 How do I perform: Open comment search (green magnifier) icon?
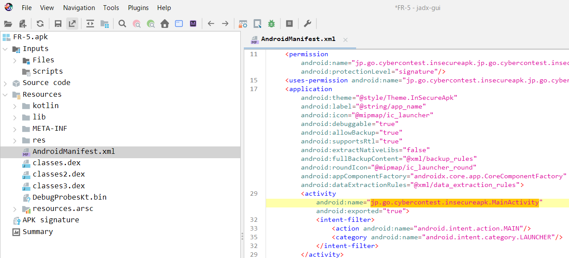pos(151,24)
